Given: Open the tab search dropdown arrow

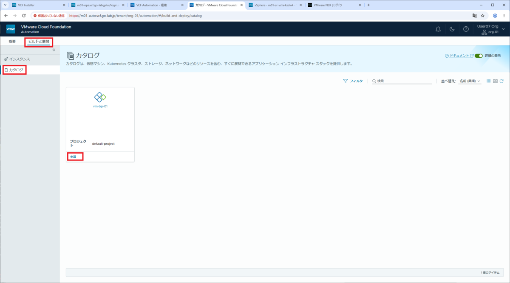Looking at the screenshot, I should click(4, 5).
